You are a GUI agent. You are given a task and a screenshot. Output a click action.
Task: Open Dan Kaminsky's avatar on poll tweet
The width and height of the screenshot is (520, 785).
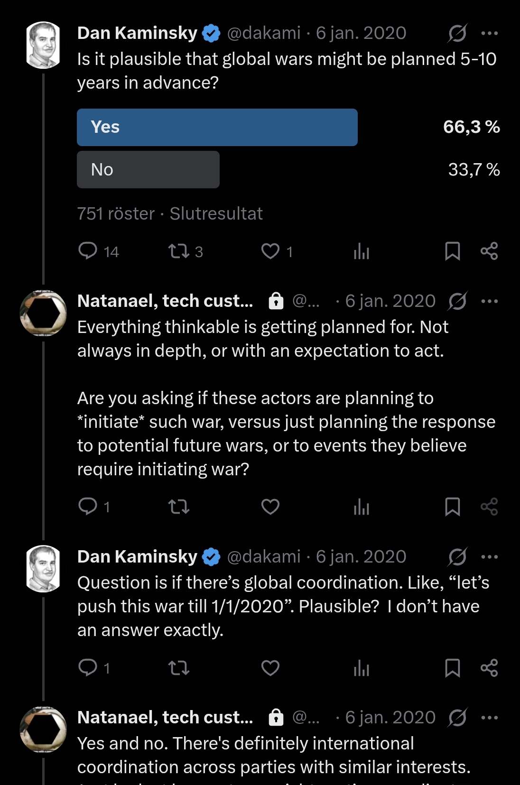point(43,46)
